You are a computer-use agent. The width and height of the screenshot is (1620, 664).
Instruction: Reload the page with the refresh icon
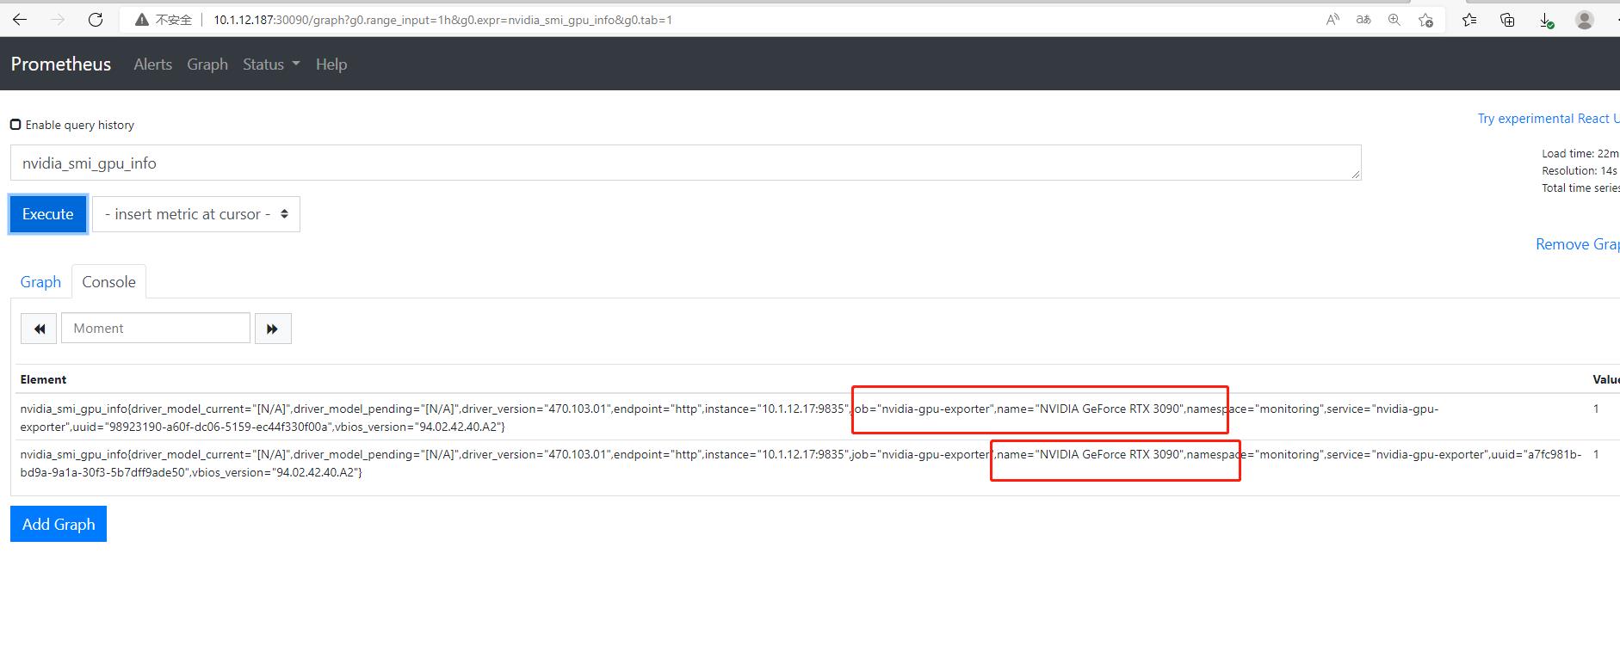96,20
